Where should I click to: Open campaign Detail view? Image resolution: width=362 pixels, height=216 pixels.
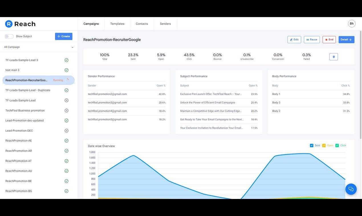346,40
